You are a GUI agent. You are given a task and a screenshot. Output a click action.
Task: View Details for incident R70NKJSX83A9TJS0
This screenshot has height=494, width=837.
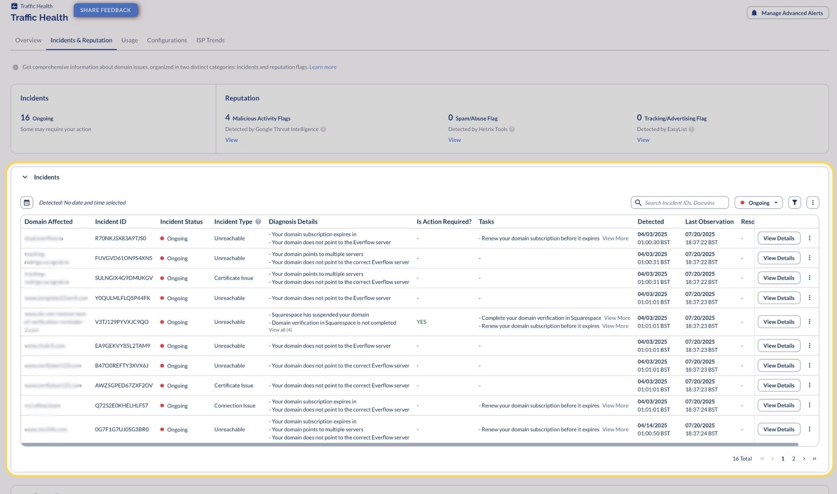[778, 238]
